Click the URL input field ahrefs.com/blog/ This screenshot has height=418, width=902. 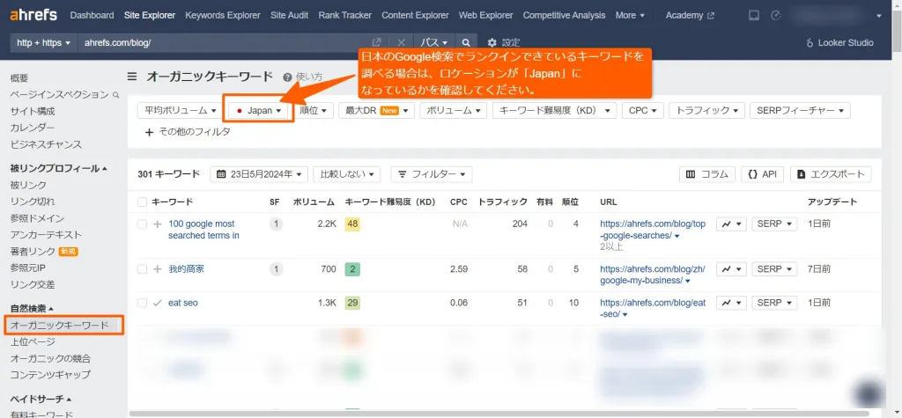click(x=225, y=42)
